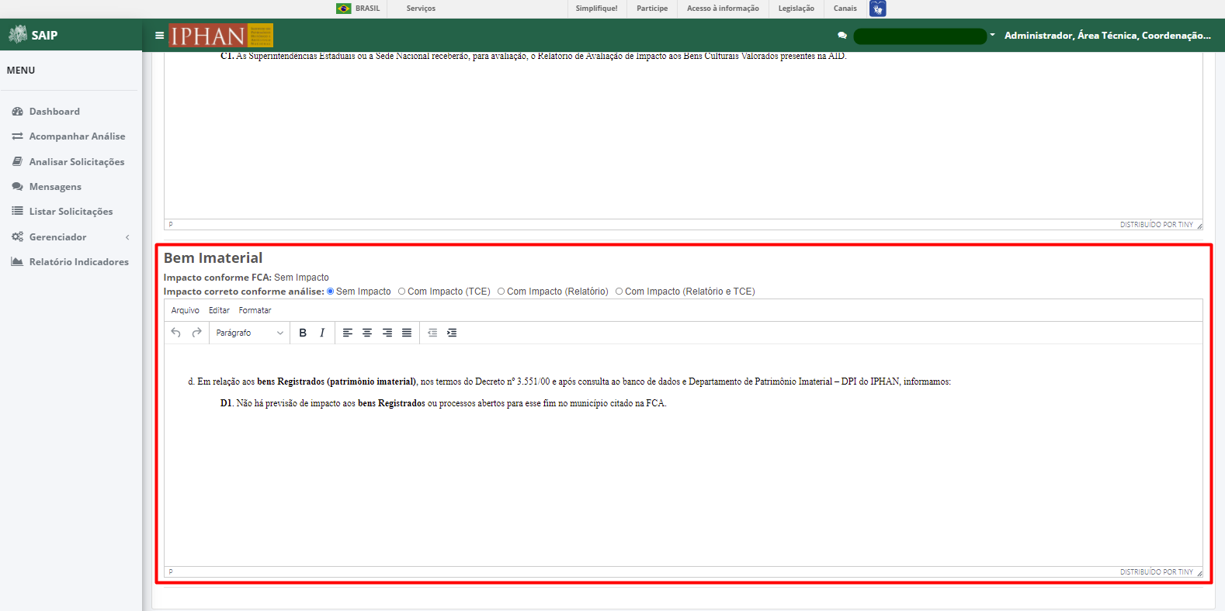Click Administrador, Área Técnica user label
Screen dimensions: 1225x611
point(1108,36)
